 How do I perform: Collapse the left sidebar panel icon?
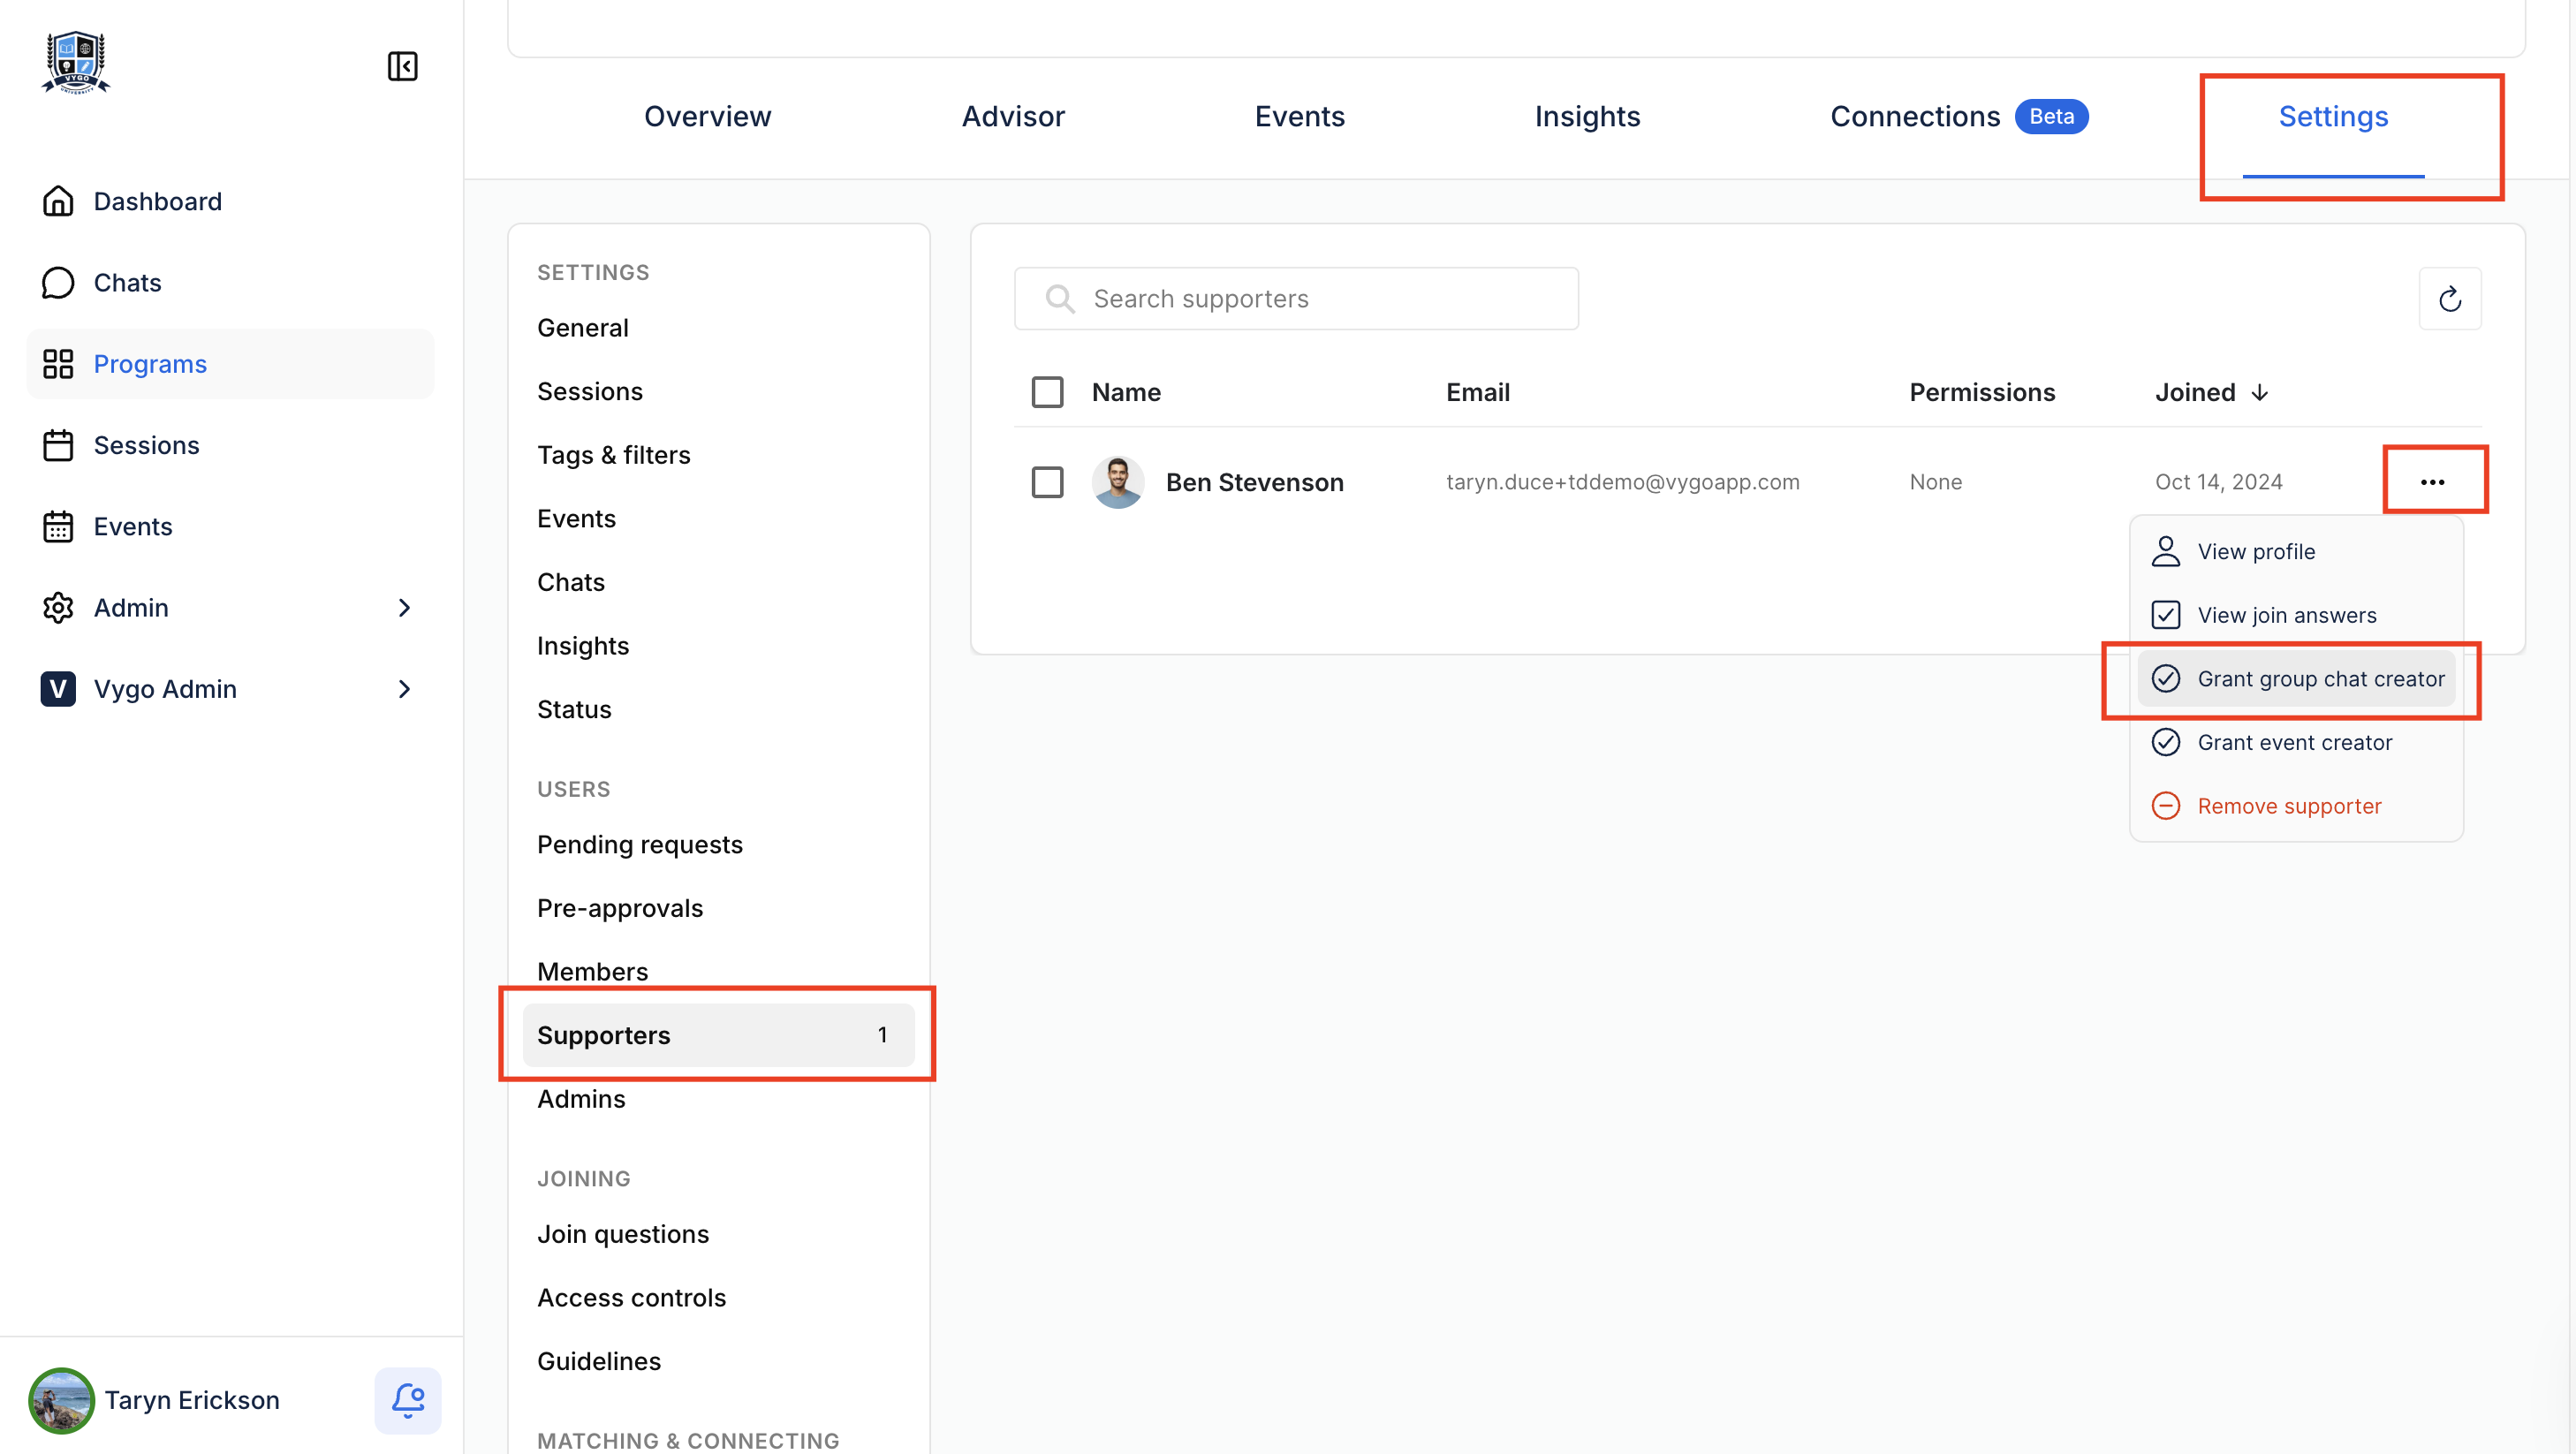coord(402,66)
